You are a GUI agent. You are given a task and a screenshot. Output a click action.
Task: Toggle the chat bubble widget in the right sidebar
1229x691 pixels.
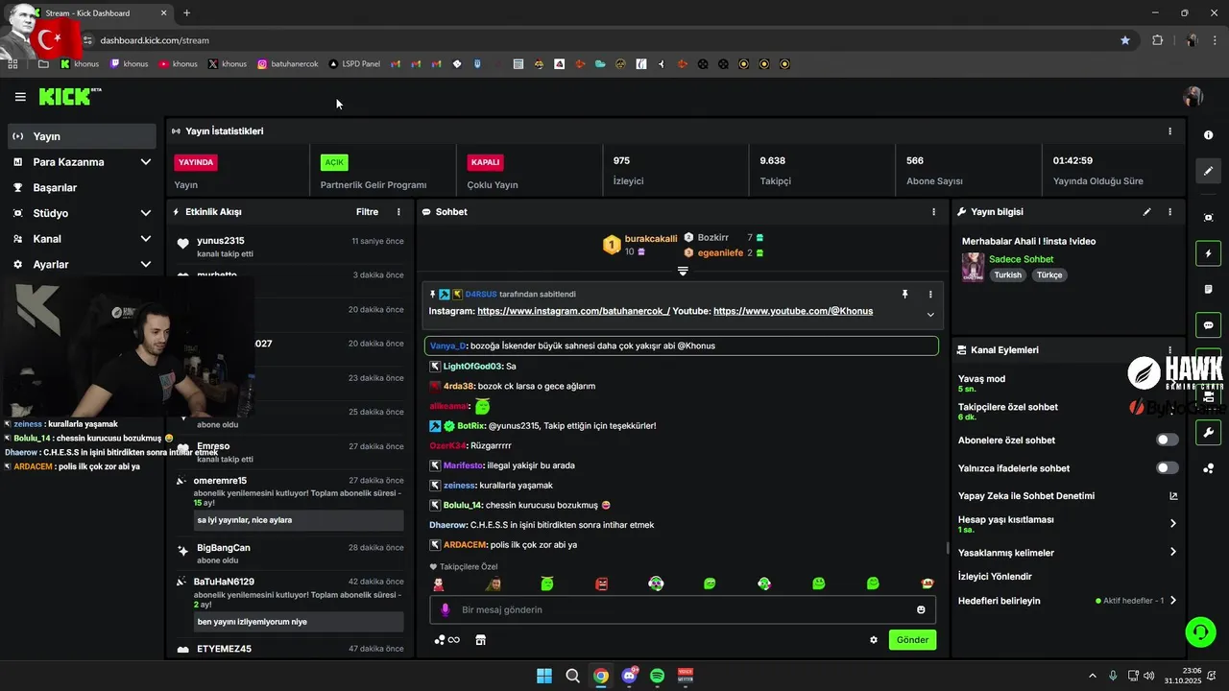pos(1208,324)
